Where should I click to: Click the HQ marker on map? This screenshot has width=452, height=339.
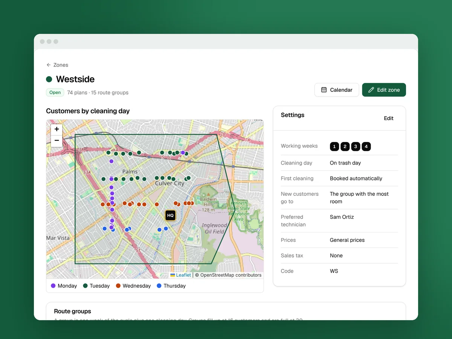pos(170,215)
